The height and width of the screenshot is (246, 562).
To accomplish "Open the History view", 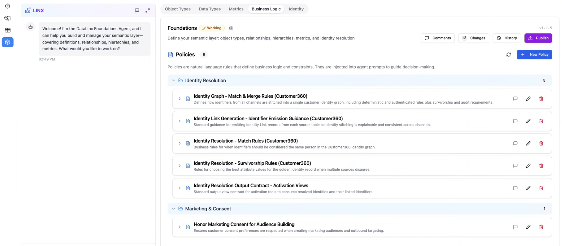I will coord(506,38).
